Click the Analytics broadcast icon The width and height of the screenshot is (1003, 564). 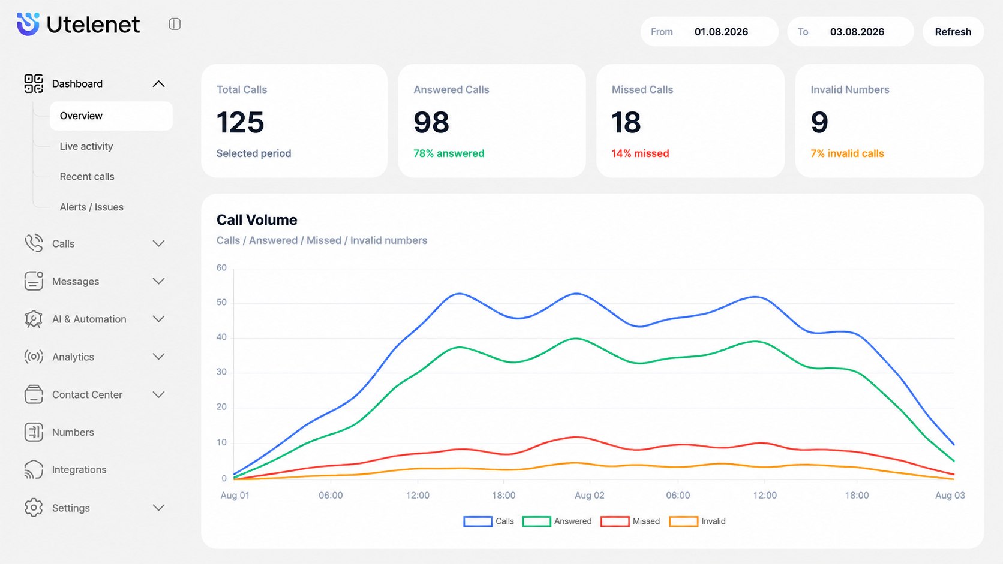[34, 357]
